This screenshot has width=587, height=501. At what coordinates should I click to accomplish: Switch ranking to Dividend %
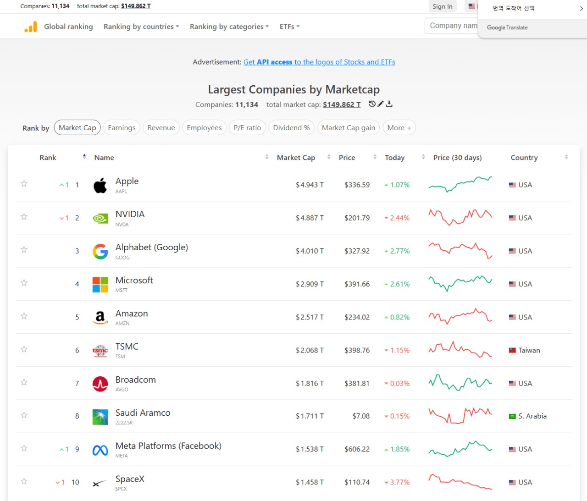[x=291, y=127]
